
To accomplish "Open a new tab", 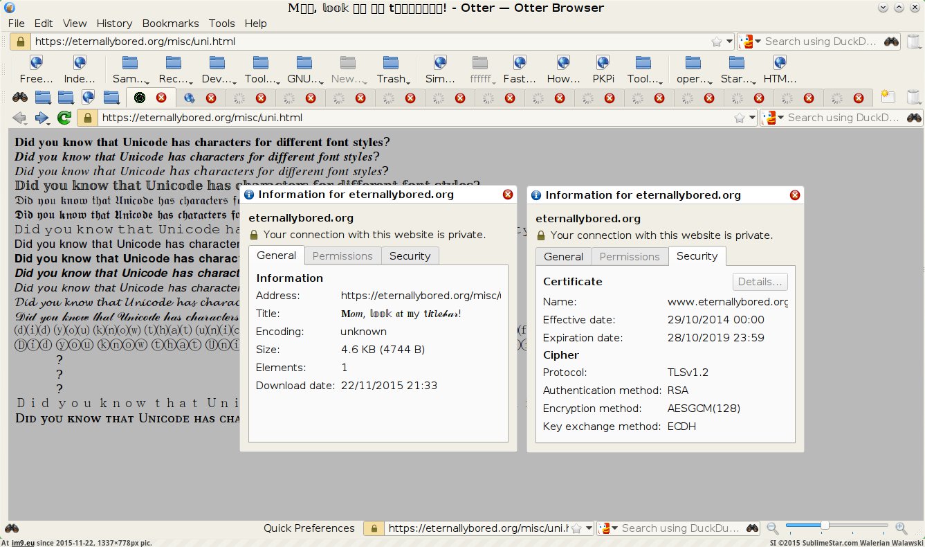I will 888,98.
